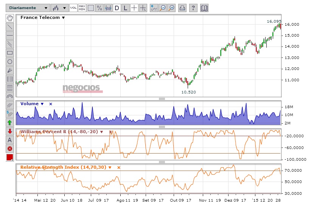Click the -20,0000 Williams axis label
This screenshot has width=311, height=205.
point(294,136)
